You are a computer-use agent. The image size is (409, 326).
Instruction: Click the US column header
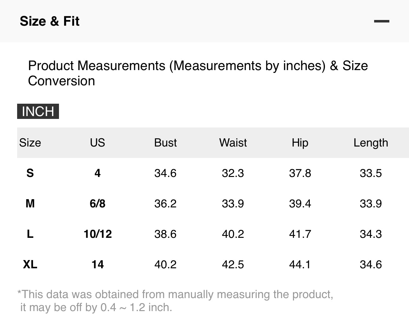[x=97, y=143]
